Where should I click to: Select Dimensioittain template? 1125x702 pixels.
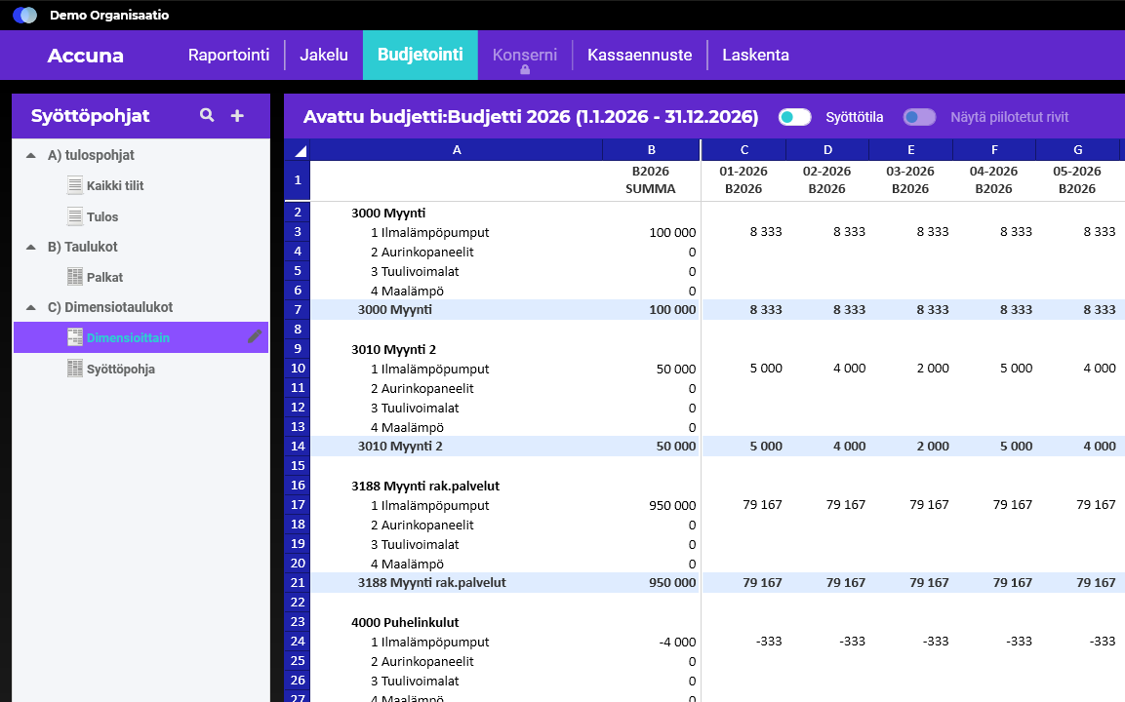point(129,337)
